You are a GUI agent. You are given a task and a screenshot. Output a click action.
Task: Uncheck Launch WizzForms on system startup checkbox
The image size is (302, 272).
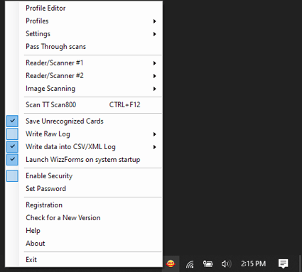(12, 159)
